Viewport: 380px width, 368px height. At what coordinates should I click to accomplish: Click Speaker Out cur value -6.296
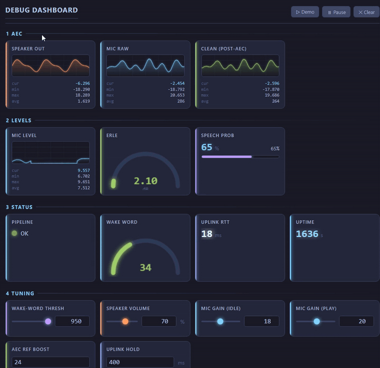point(82,83)
